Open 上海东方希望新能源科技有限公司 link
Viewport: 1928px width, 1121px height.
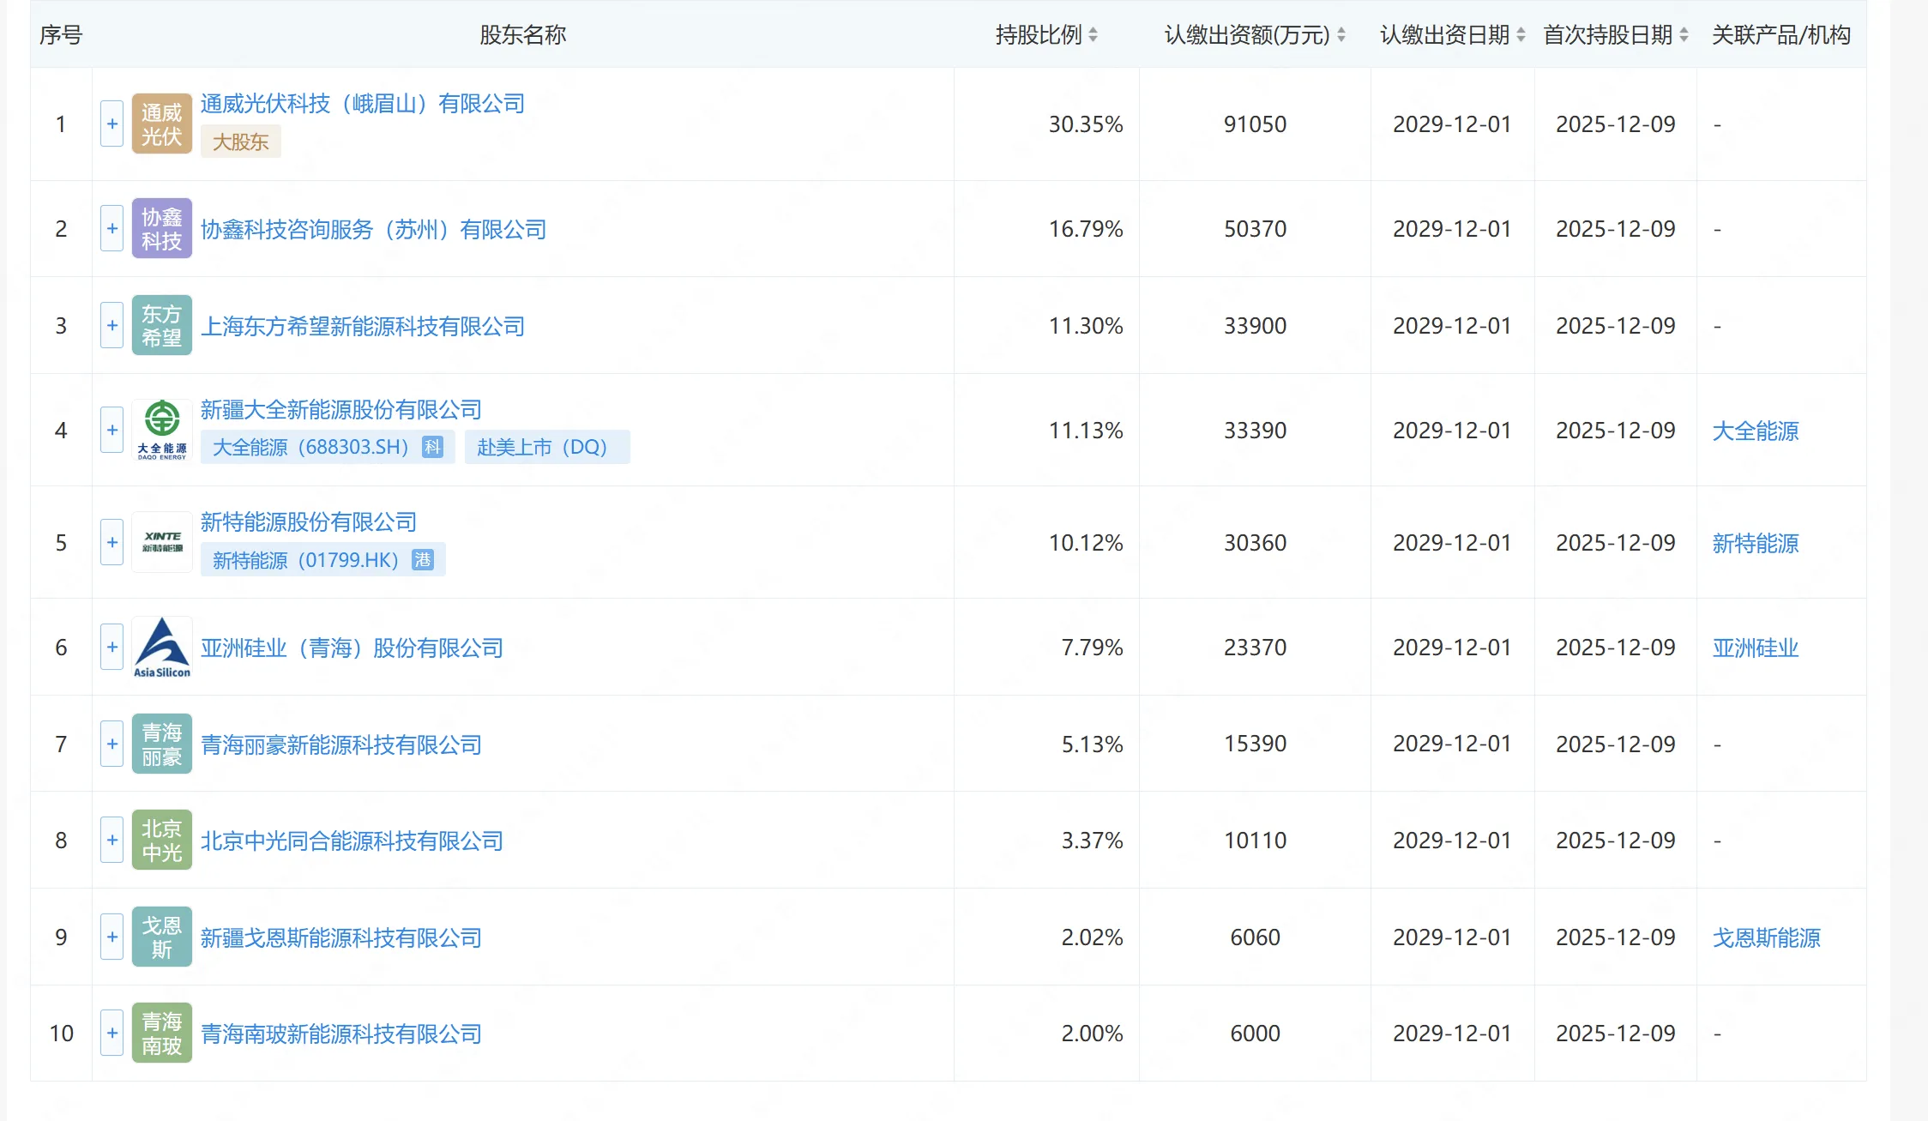pos(362,326)
